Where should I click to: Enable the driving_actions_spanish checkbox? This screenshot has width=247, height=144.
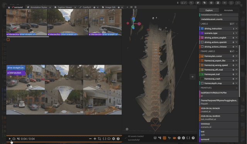(202, 42)
